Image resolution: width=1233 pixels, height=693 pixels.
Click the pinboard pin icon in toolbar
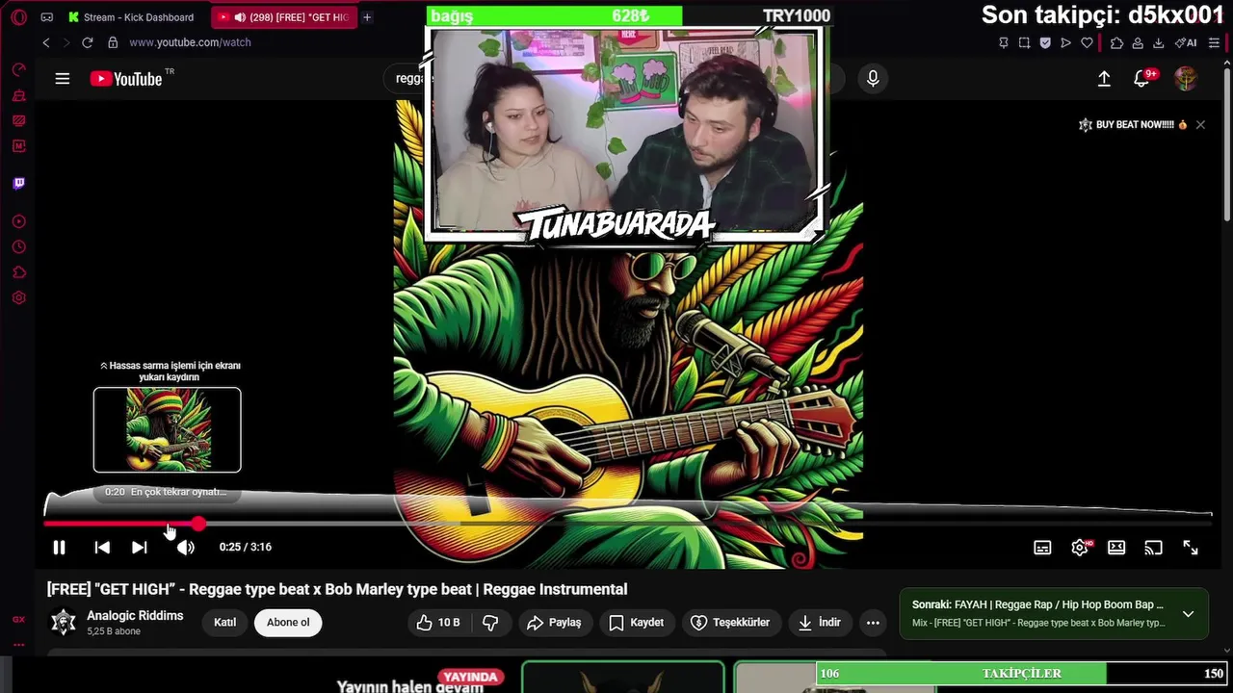1004,42
